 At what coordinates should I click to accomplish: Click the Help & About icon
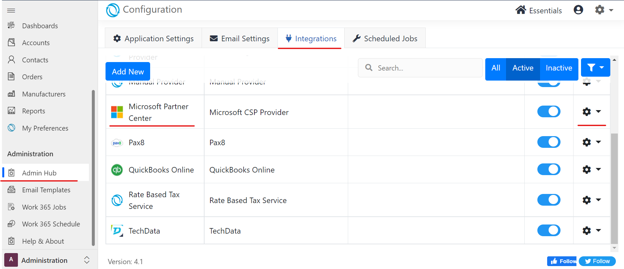[x=11, y=241]
